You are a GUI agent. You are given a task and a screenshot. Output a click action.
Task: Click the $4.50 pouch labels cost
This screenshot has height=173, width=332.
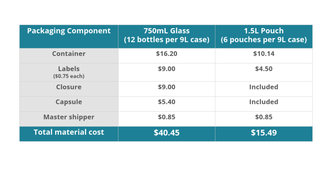(264, 72)
